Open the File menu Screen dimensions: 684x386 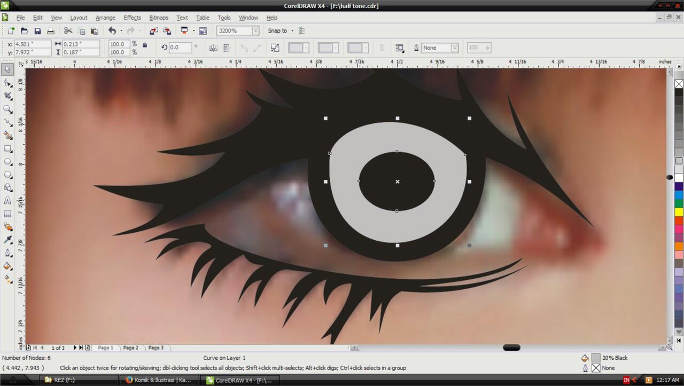coord(20,18)
